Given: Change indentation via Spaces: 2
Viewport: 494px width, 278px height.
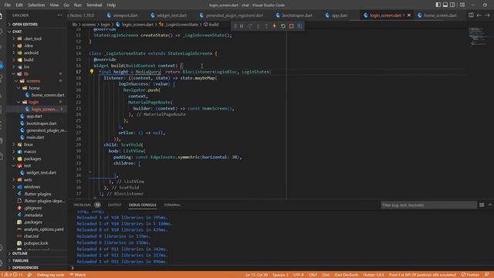Looking at the screenshot, I should pyautogui.click(x=280, y=275).
